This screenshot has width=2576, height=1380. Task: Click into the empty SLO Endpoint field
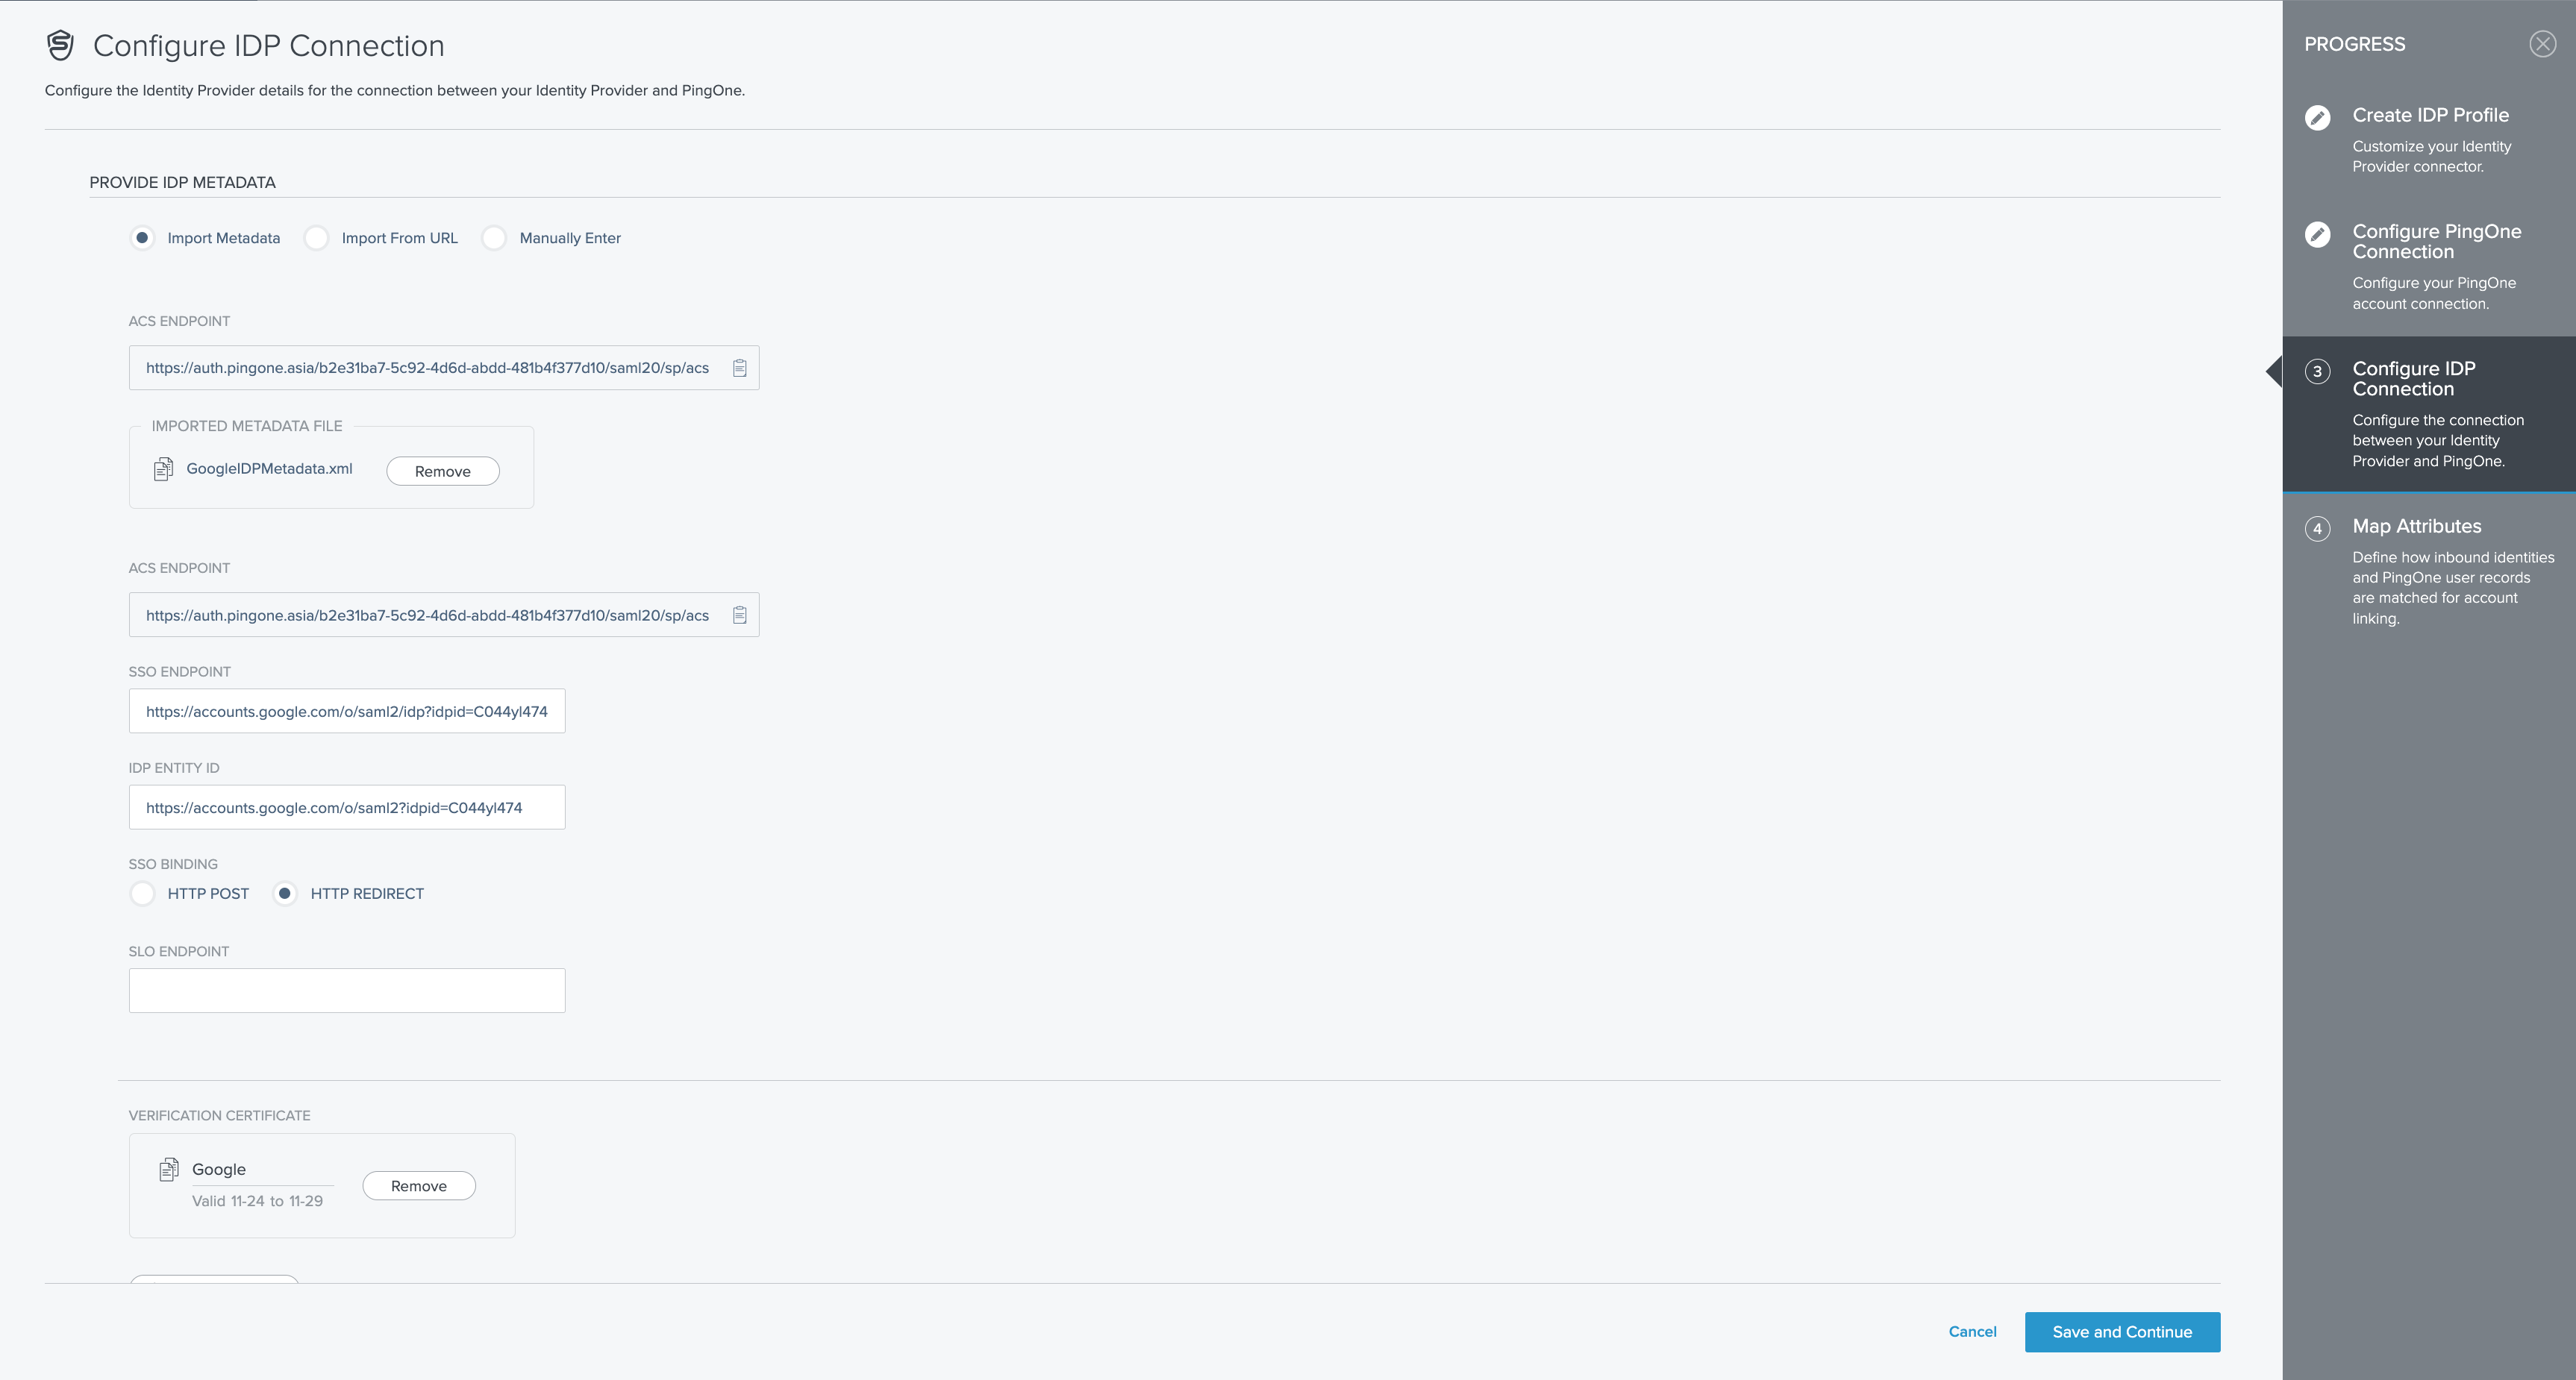pyautogui.click(x=346, y=991)
